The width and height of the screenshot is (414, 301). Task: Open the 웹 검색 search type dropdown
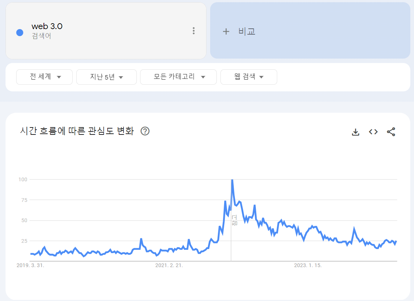pos(248,77)
